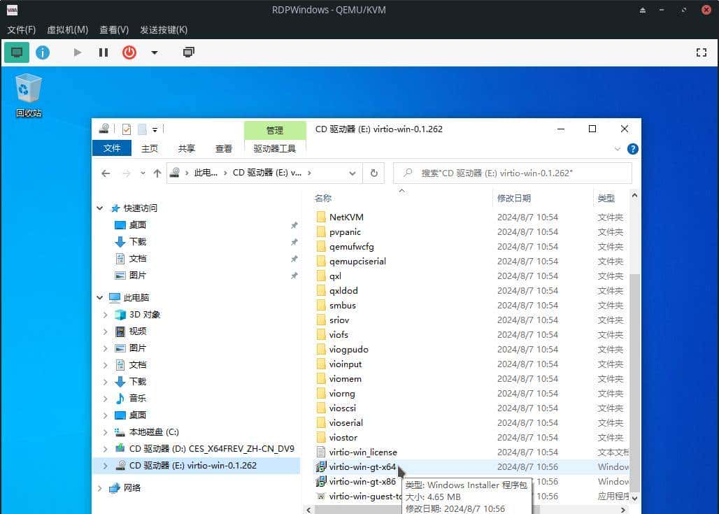Screen dimensions: 719x514
Task: Launch the virtio-win-gt-x64 installer
Action: coord(363,466)
